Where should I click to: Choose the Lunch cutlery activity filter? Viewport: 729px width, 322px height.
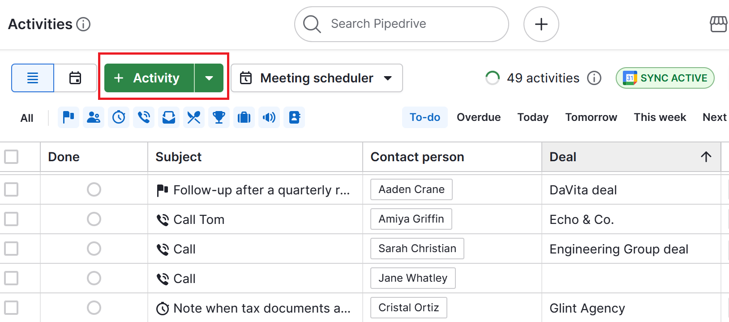tap(194, 117)
